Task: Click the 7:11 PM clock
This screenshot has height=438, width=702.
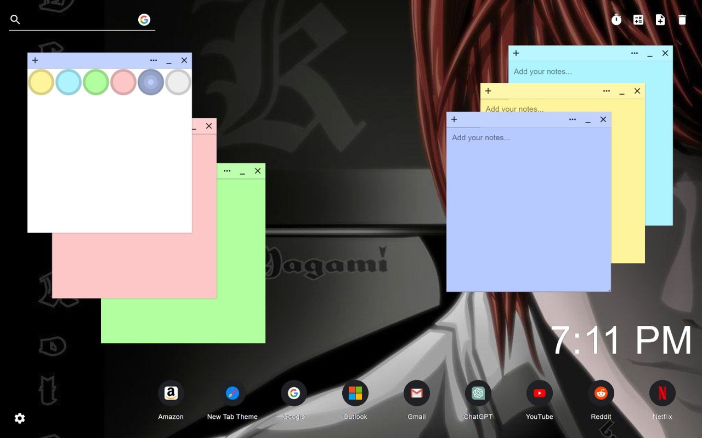Action: point(621,341)
